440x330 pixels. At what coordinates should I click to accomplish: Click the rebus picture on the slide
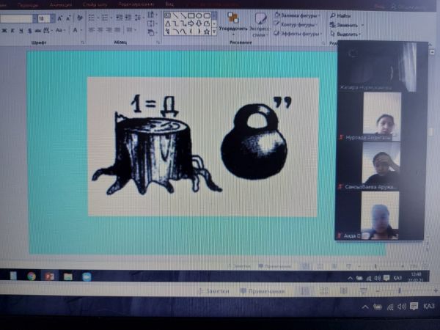[x=202, y=146]
